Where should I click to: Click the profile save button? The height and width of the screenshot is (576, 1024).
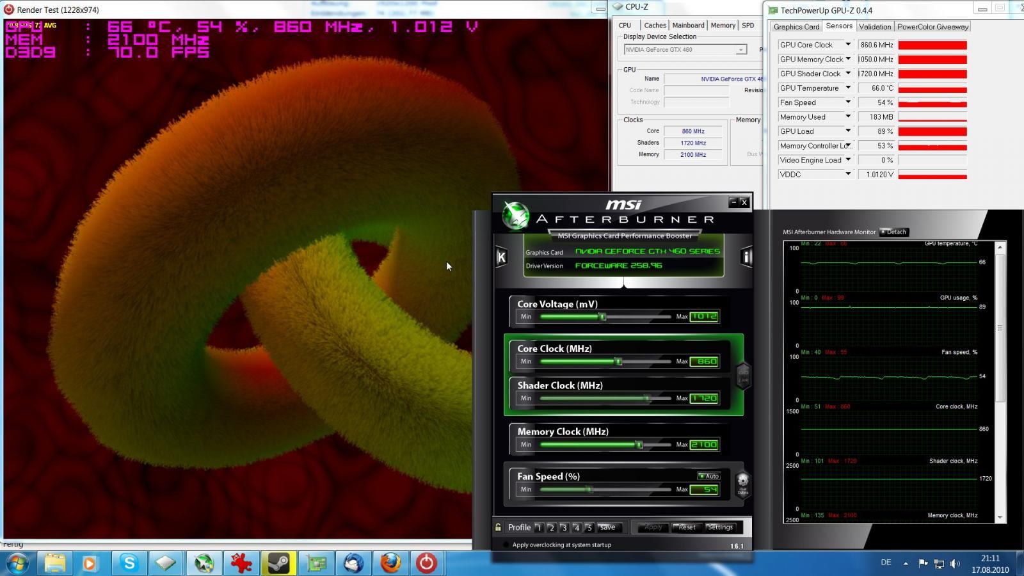[608, 527]
